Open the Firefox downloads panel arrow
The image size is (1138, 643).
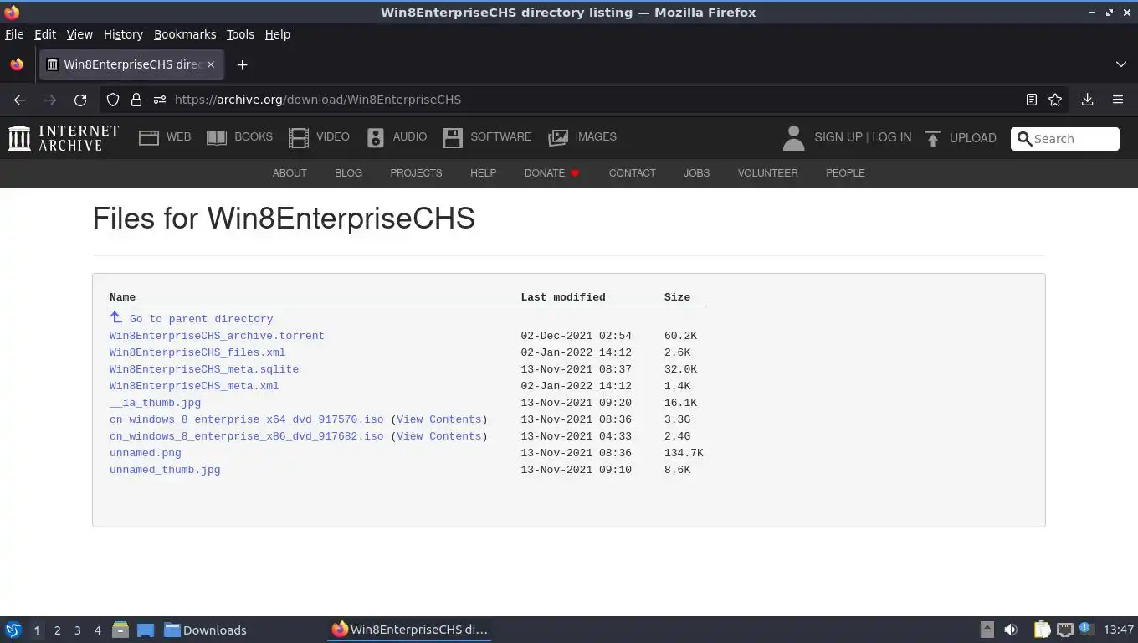1088,100
